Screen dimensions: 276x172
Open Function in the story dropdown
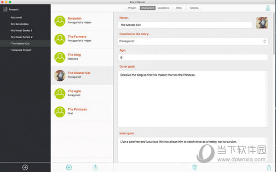tap(193, 41)
